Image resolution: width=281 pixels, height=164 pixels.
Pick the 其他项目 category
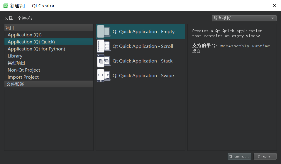(x=16, y=63)
